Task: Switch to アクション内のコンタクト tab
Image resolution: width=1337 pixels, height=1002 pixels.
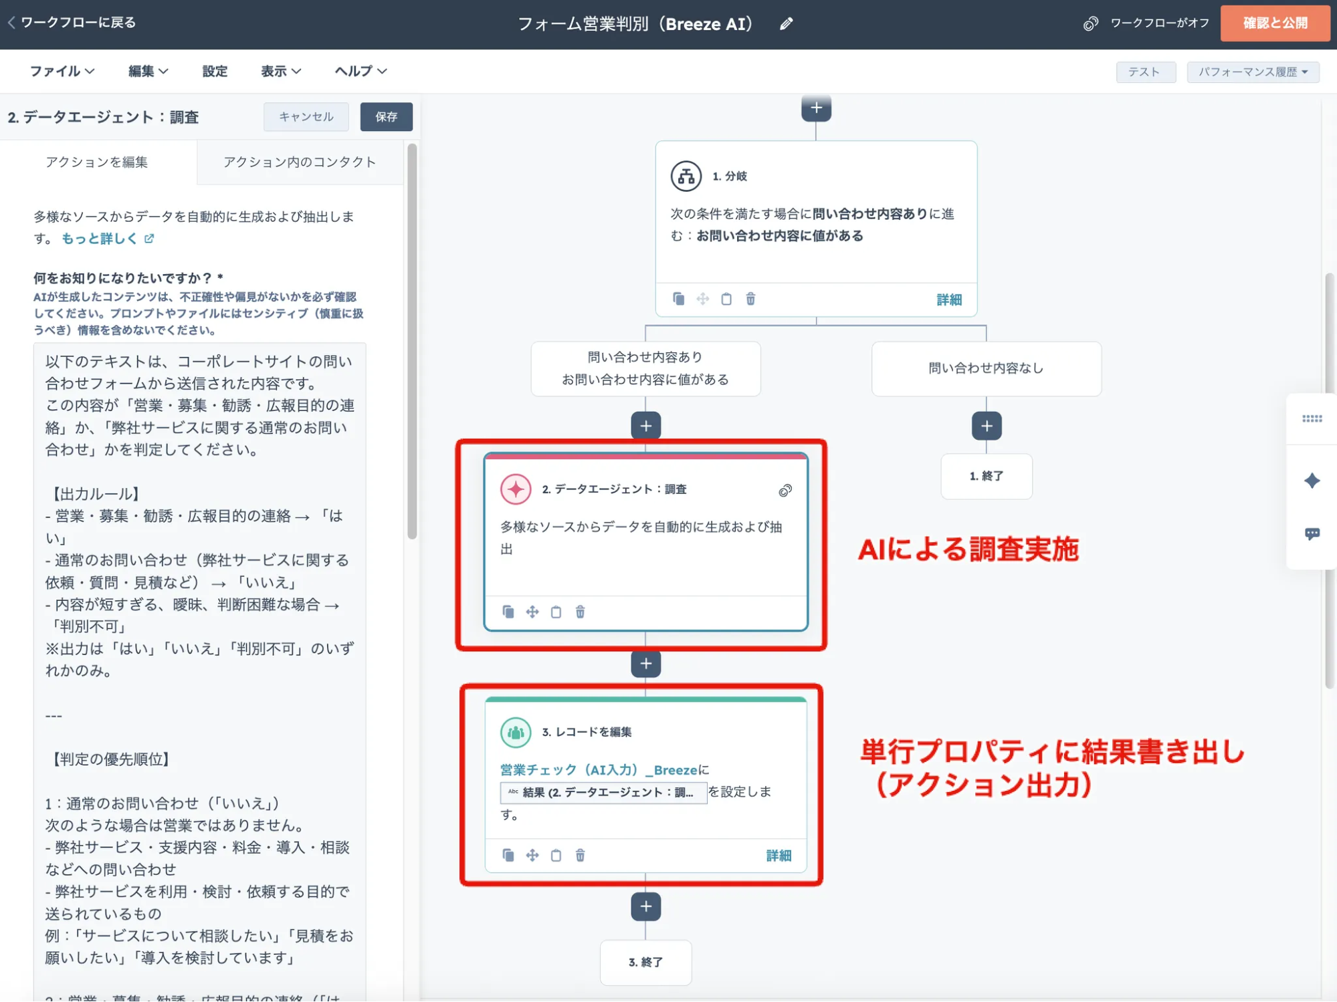Action: [300, 162]
